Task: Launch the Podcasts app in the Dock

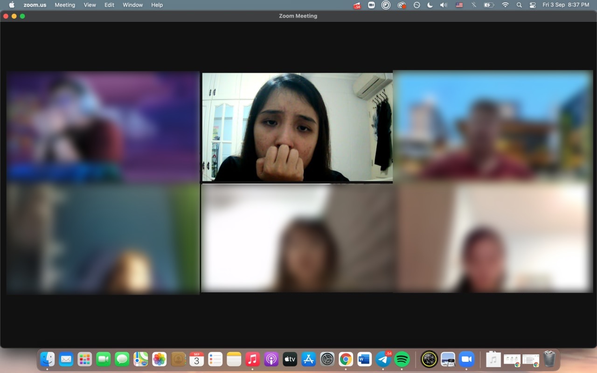Action: [271, 359]
